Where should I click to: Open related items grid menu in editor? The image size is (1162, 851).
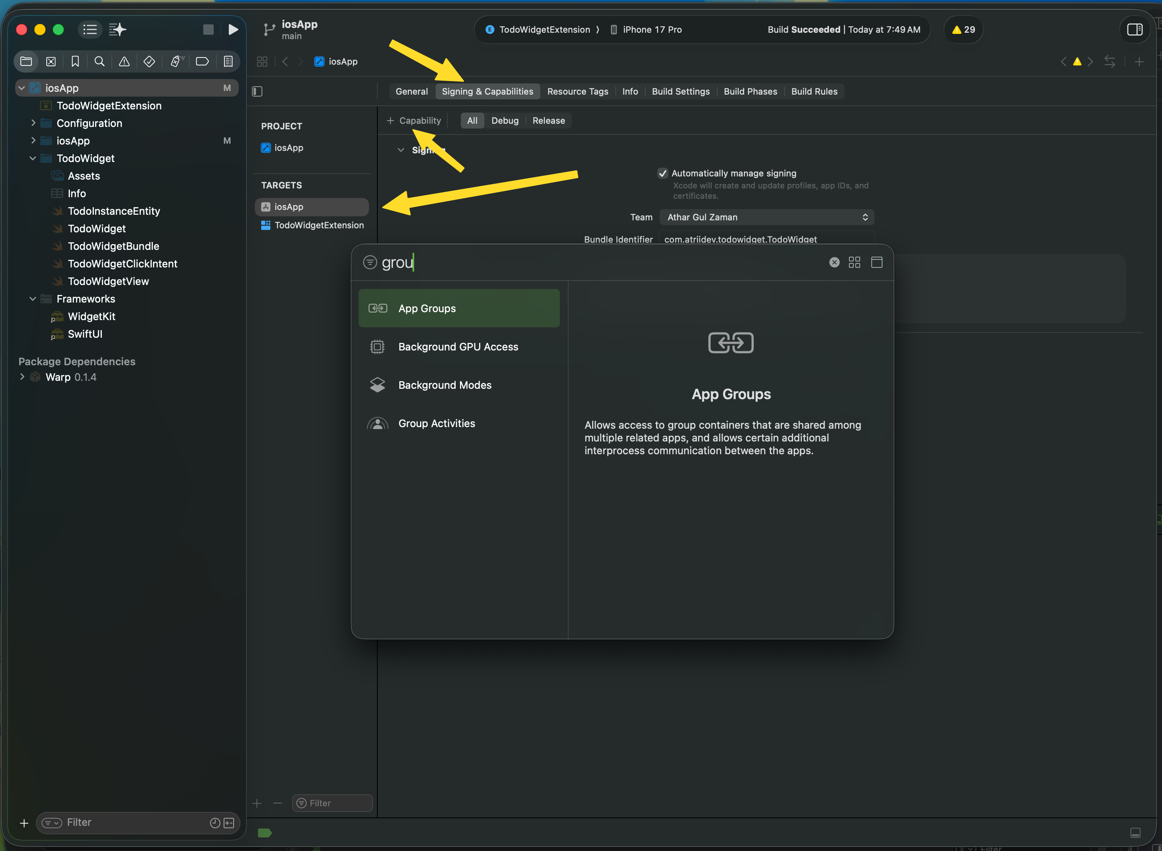262,61
